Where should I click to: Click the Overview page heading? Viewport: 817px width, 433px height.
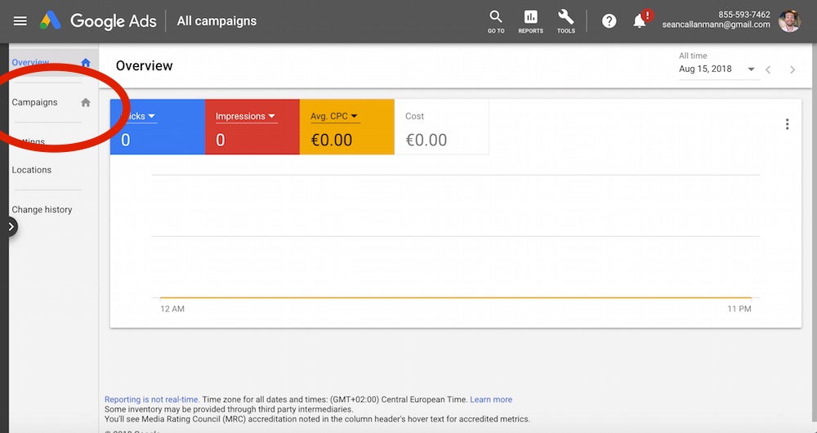(x=145, y=65)
